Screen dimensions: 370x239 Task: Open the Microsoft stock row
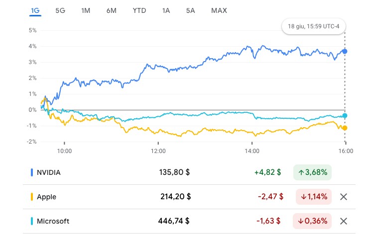pyautogui.click(x=53, y=221)
